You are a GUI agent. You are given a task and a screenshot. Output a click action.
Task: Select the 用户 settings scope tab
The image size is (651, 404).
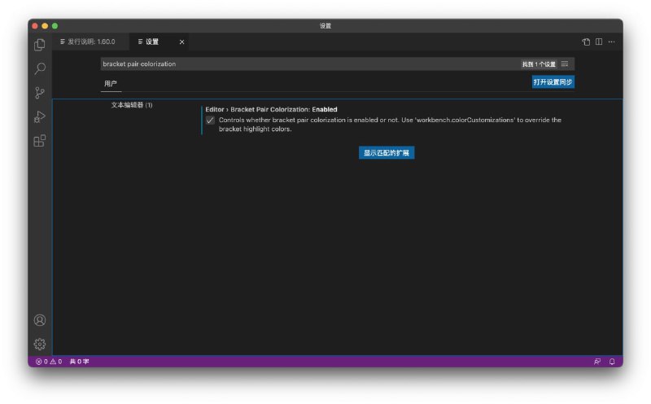[x=111, y=84]
